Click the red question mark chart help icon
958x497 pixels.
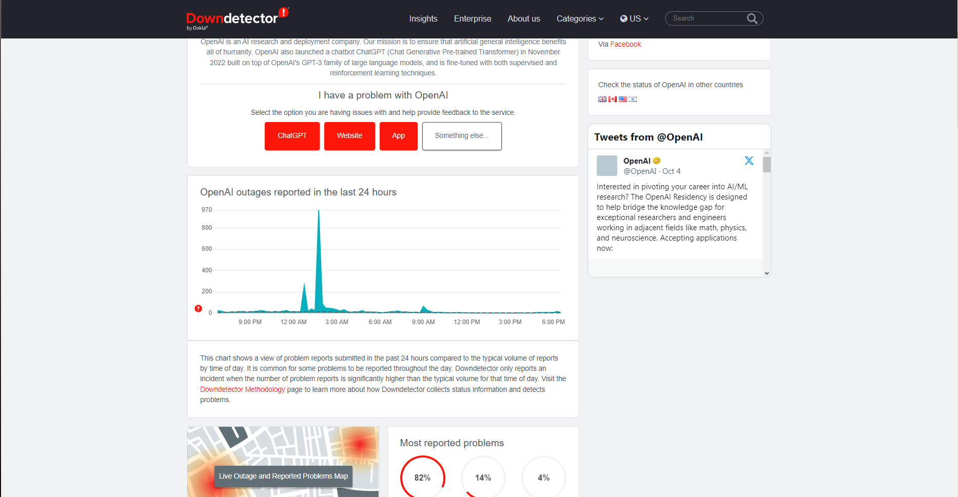(x=198, y=308)
